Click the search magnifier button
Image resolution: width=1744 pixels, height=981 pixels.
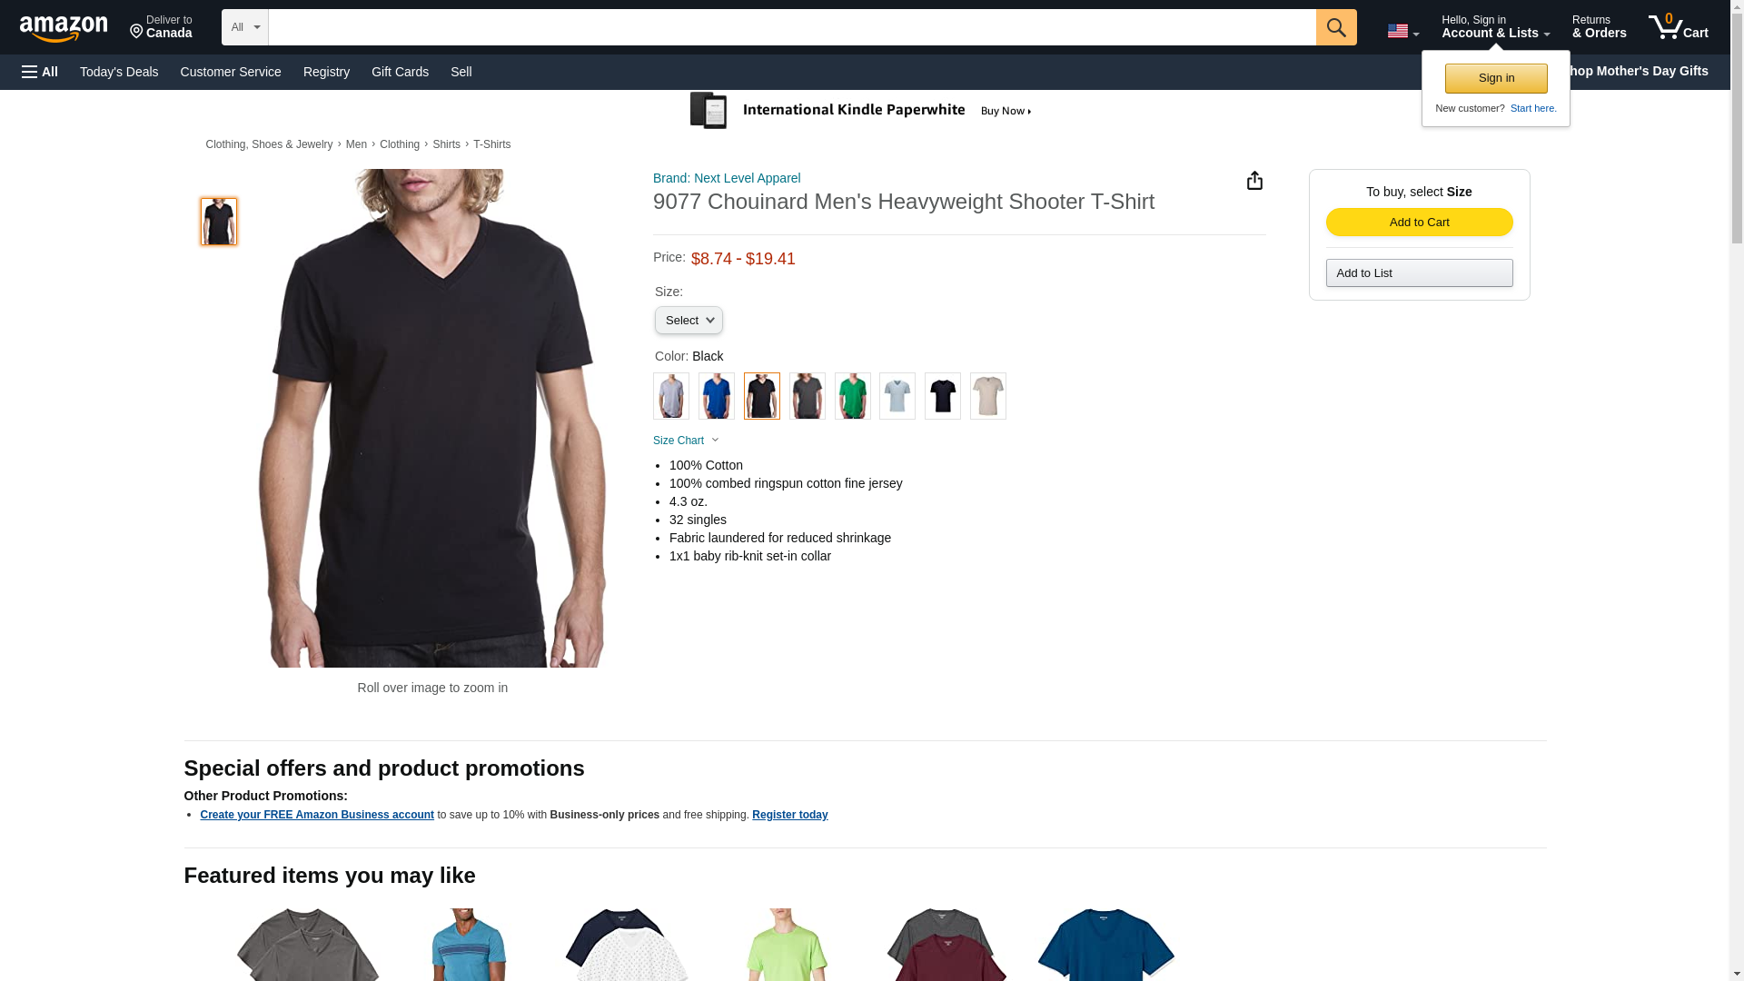[x=1335, y=27]
